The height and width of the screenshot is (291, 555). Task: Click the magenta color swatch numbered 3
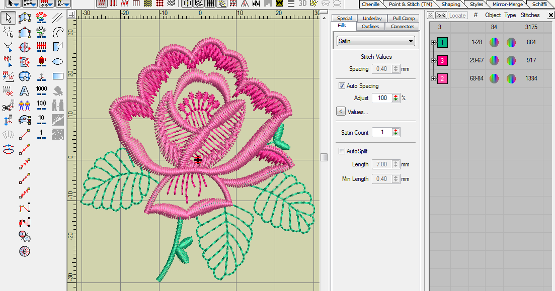(x=442, y=60)
